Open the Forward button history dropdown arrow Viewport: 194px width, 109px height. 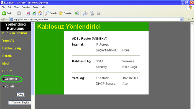click(x=23, y=13)
